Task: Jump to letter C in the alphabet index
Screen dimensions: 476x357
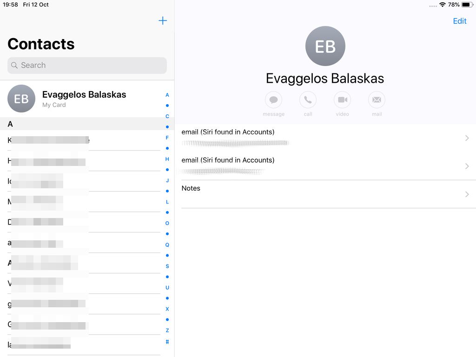Action: click(x=167, y=116)
